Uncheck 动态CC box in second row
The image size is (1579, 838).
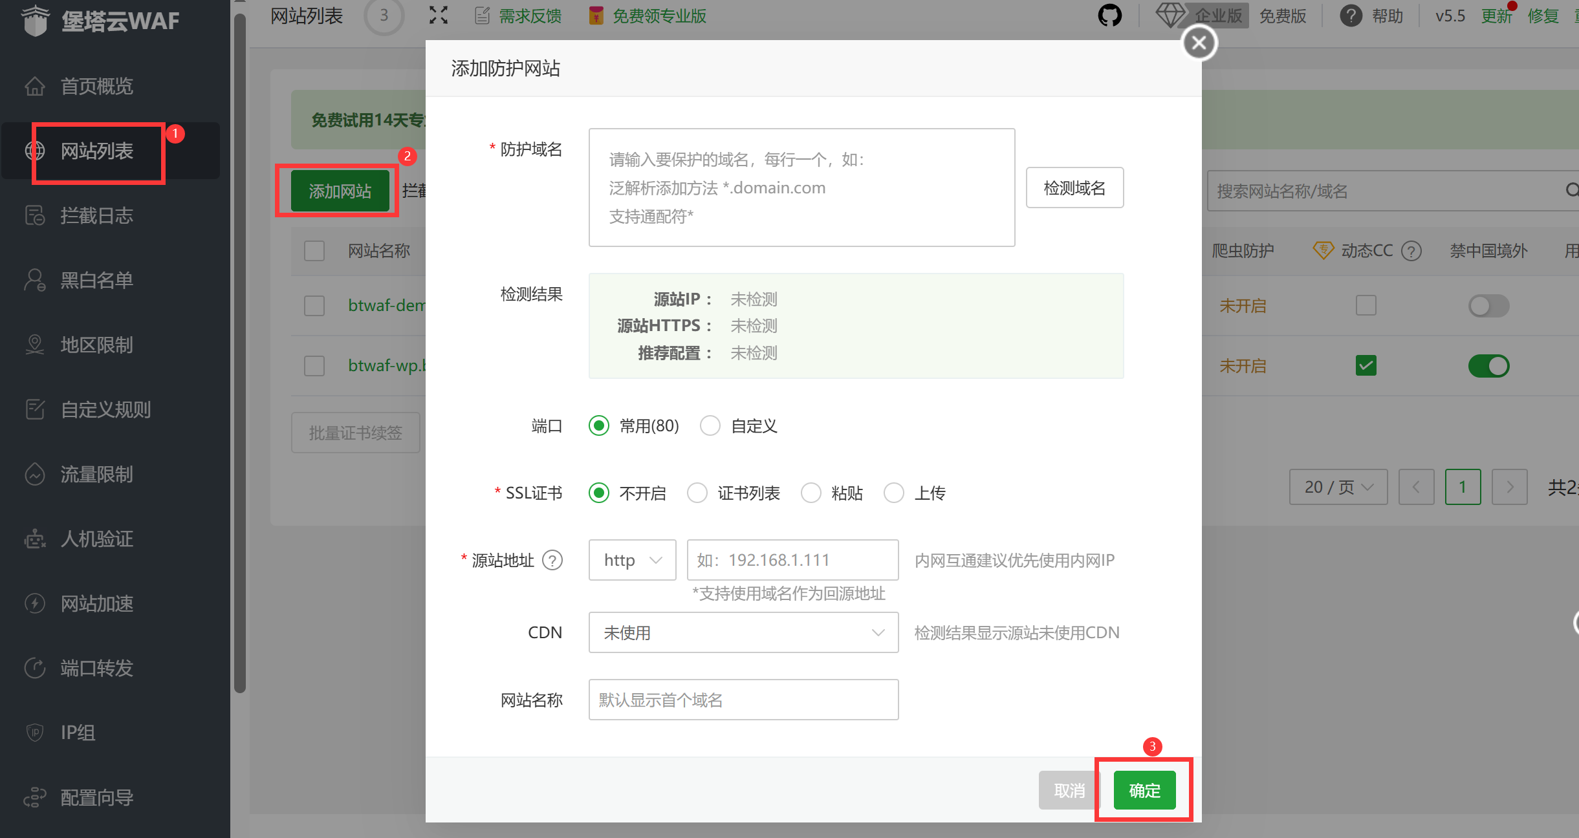point(1366,365)
